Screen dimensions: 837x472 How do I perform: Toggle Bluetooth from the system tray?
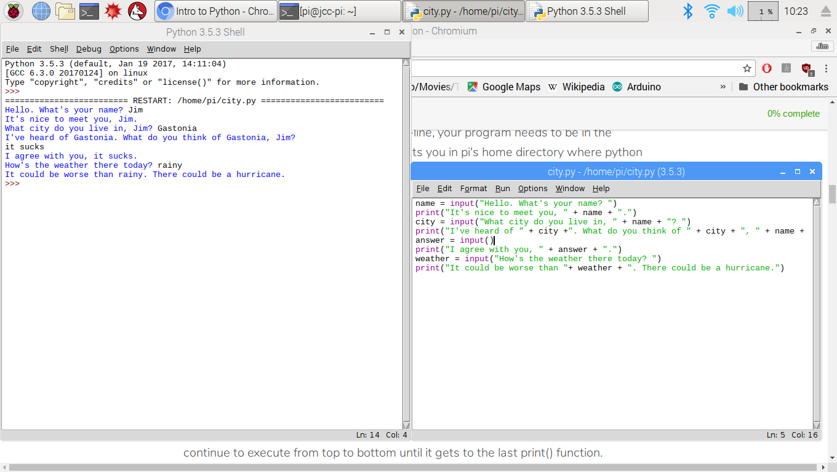(x=687, y=10)
